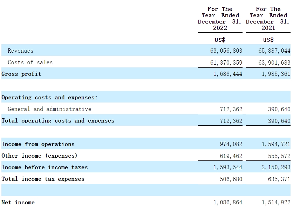The height and width of the screenshot is (211, 293).
Task: Select 2021 Revenues value 65,887,044
Action: click(x=274, y=51)
